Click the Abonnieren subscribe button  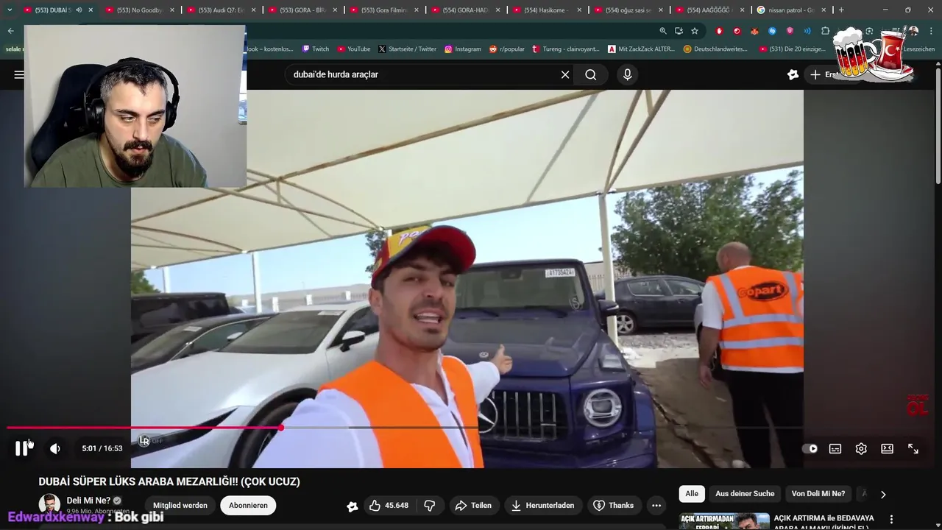click(x=248, y=506)
